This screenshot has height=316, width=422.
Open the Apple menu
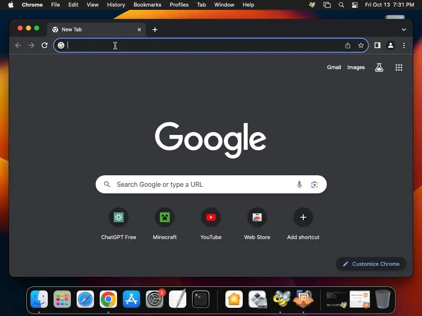pyautogui.click(x=11, y=5)
